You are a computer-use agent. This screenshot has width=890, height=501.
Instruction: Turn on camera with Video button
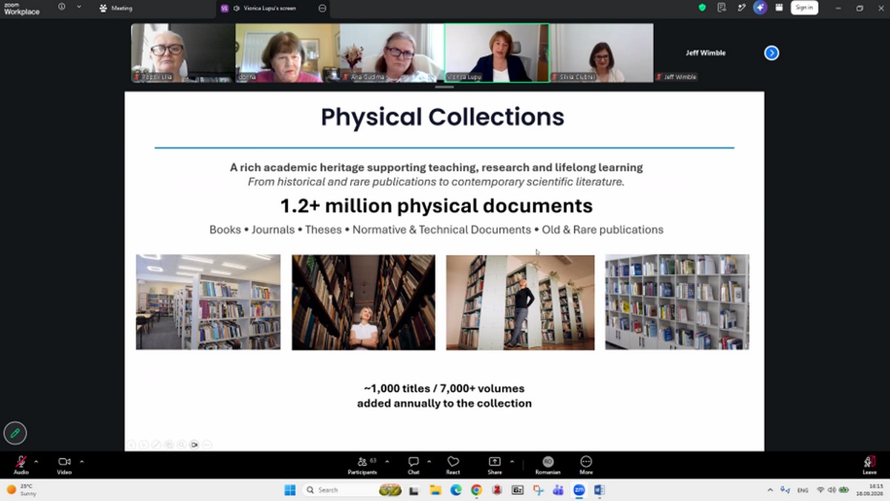tap(65, 465)
